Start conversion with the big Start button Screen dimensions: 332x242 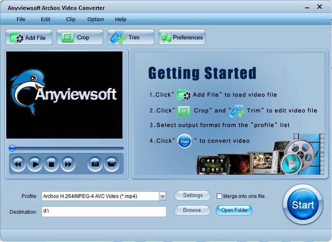pyautogui.click(x=303, y=205)
